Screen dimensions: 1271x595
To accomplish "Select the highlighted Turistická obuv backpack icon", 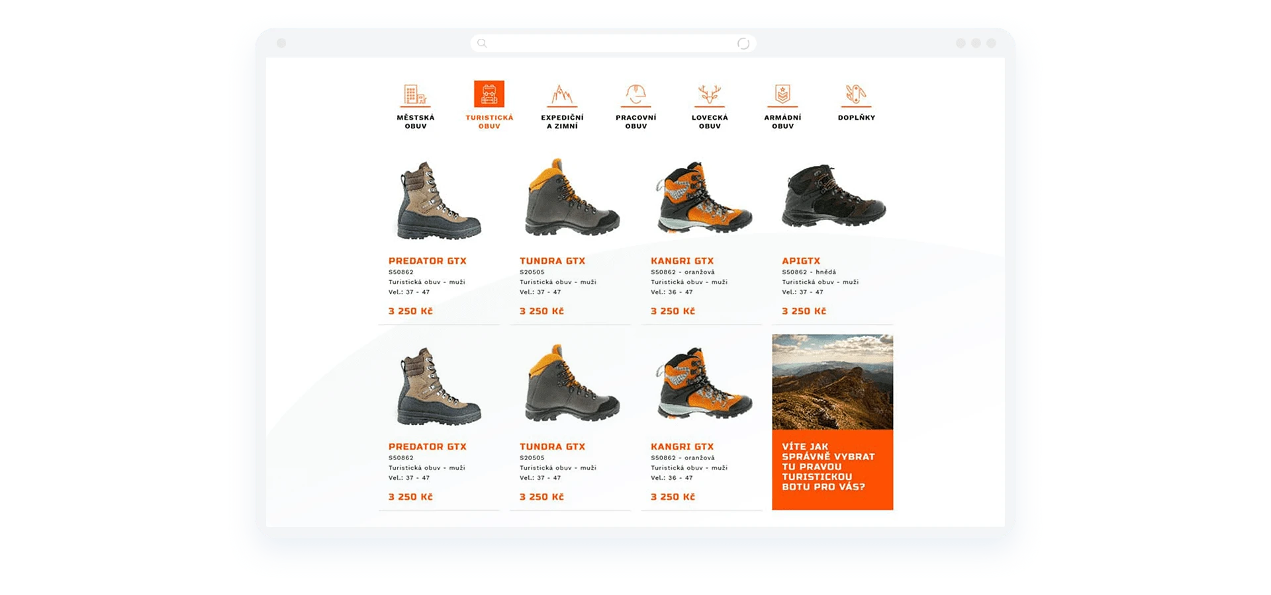I will 489,94.
